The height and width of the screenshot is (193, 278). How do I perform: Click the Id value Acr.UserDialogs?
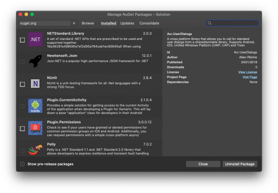point(245,52)
